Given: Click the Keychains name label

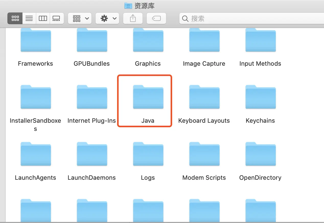Looking at the screenshot, I should (x=260, y=121).
